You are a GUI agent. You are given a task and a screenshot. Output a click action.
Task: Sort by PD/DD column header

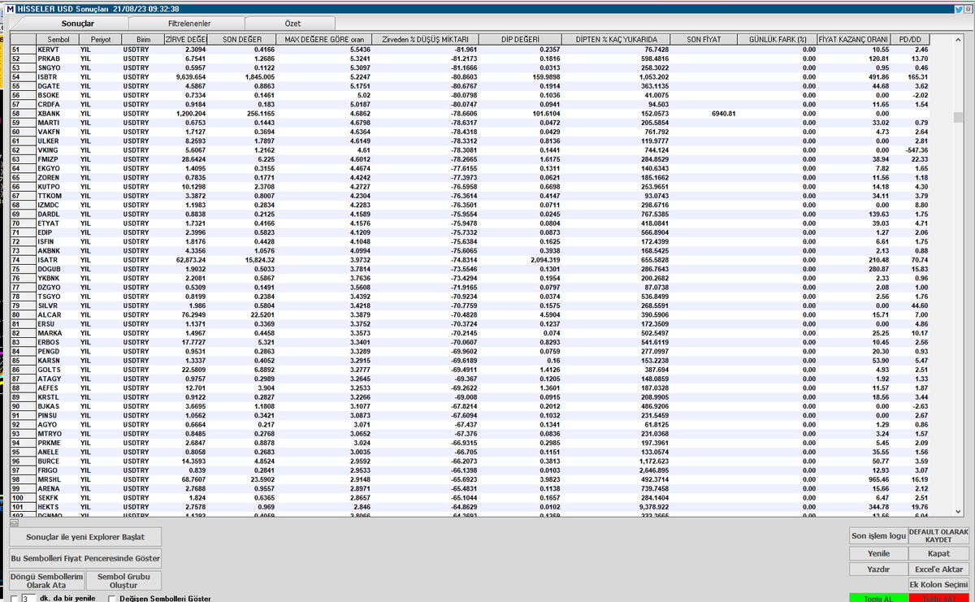[x=909, y=39]
